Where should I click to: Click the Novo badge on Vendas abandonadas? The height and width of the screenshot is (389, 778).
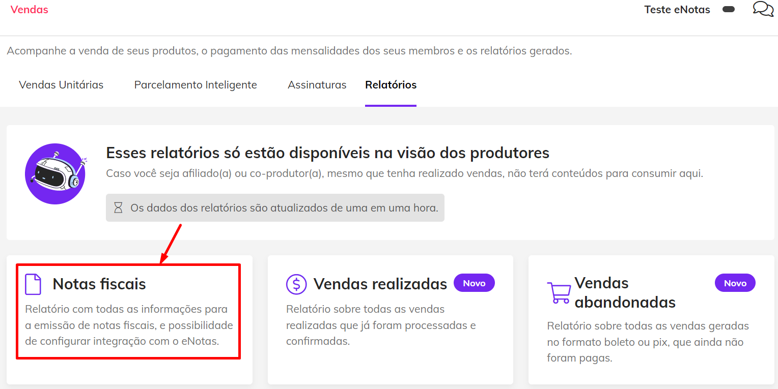735,283
